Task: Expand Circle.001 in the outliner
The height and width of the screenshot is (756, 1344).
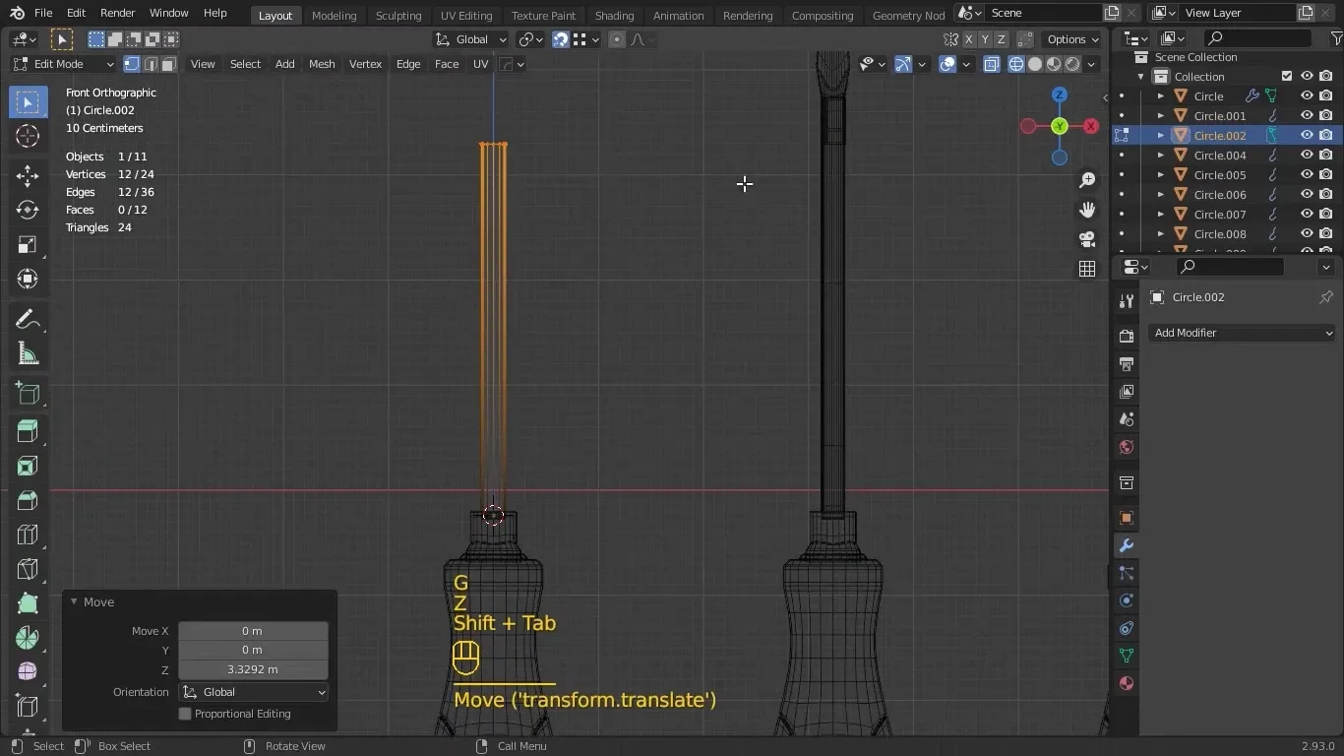Action: 1159,115
